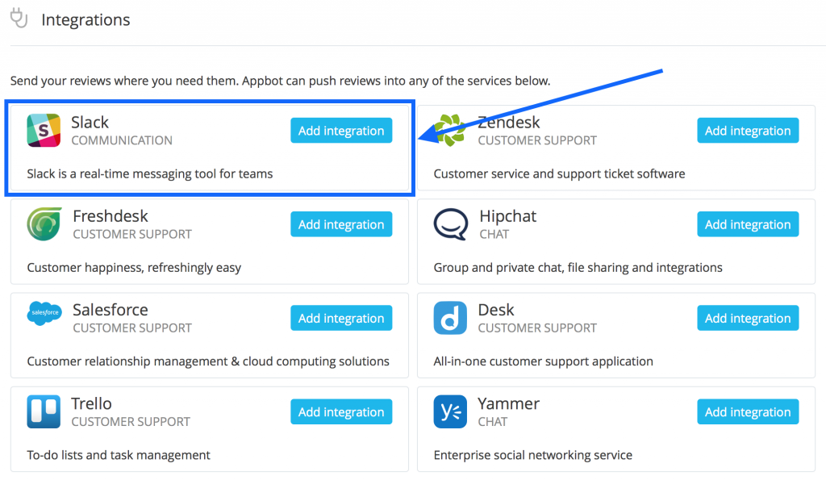Click the CHAT label under Yammer
This screenshot has width=826, height=480.
point(493,422)
